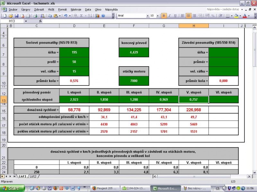Viewport: 257px width, 192px height.
Task: Toggle Italic formatting button
Action: (169, 16)
